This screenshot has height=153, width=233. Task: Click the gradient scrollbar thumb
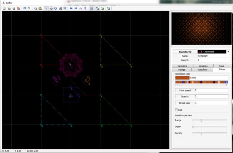180,85
